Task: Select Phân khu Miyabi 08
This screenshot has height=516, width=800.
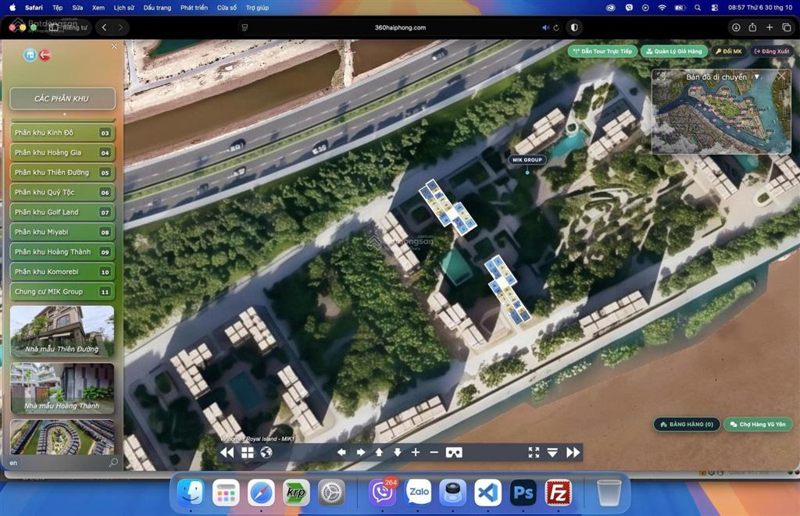Action: (x=62, y=232)
